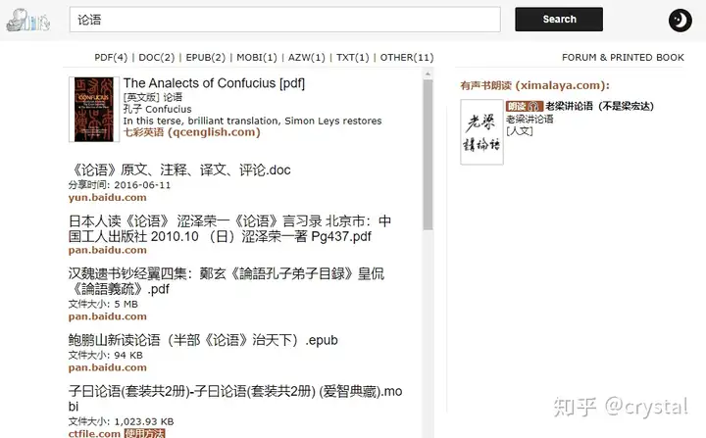Open The Analects of Confucius [pdf] result
The width and height of the screenshot is (706, 438).
click(214, 83)
